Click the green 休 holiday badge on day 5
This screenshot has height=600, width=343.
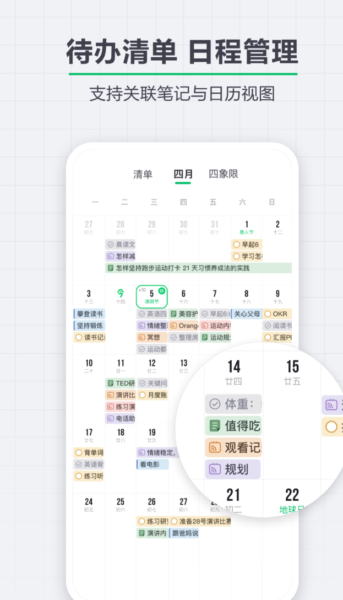[x=162, y=291]
